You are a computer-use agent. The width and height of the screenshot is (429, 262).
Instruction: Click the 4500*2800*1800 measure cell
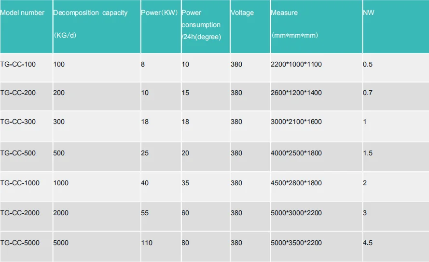(x=296, y=183)
